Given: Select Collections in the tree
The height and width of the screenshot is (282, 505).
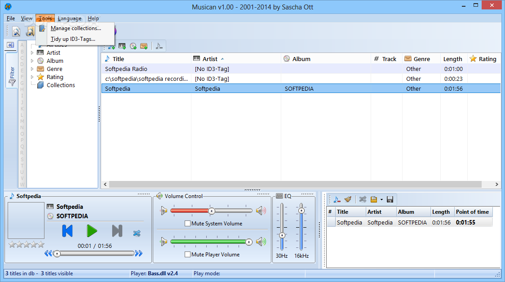Looking at the screenshot, I should click(x=61, y=85).
